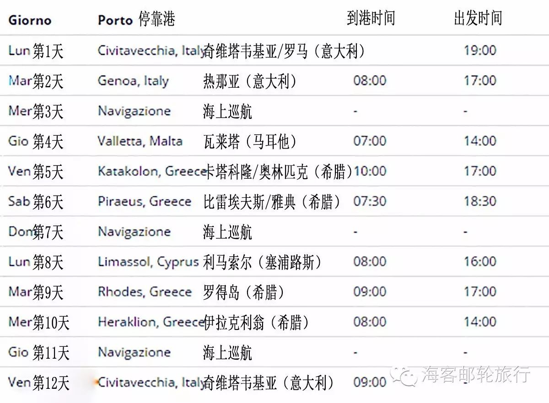Click the 19:00 departure time
Viewport: 549px width, 403px height.
pyautogui.click(x=480, y=50)
